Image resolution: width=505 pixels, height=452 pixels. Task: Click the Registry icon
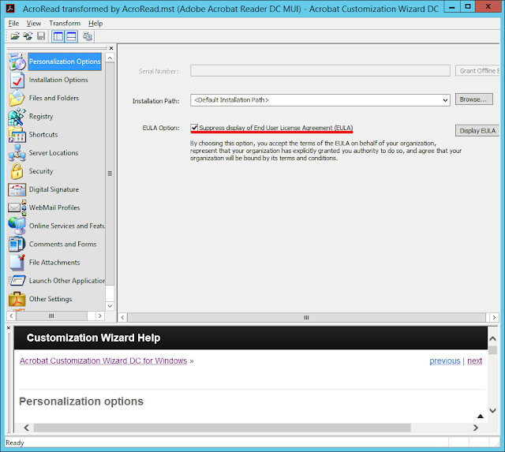coord(17,117)
